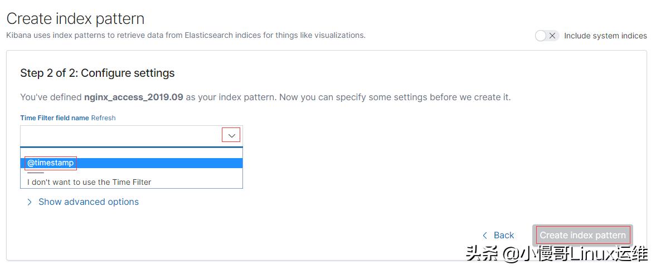Click the 'Step 2 of 2: Configure settings' heading
This screenshot has height=270, width=656.
98,73
